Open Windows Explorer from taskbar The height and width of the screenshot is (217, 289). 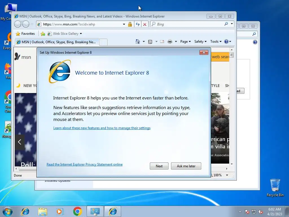pyautogui.click(x=43, y=211)
